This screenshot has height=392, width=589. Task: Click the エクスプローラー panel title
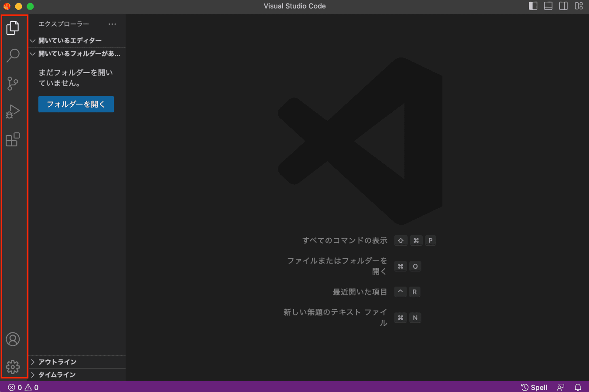tap(64, 24)
